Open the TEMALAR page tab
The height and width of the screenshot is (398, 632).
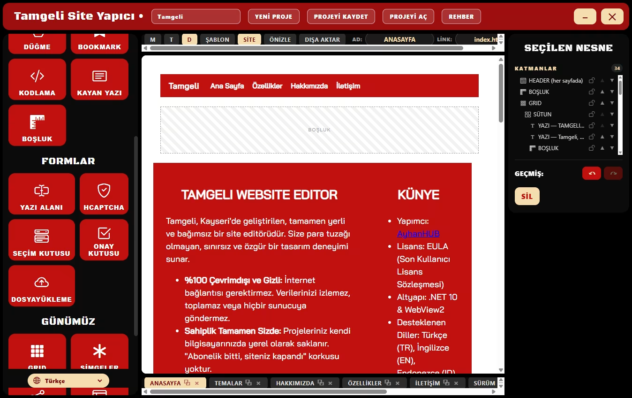228,383
